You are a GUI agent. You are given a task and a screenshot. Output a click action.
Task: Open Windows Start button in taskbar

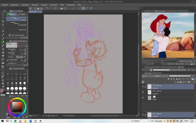click(2, 121)
